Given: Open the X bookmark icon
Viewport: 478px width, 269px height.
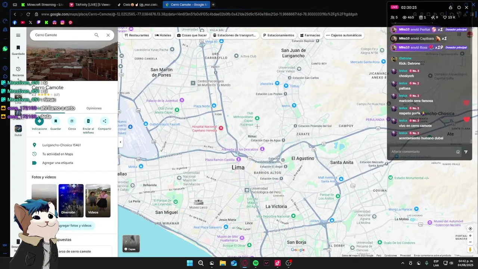Looking at the screenshot, I should (x=31, y=22).
